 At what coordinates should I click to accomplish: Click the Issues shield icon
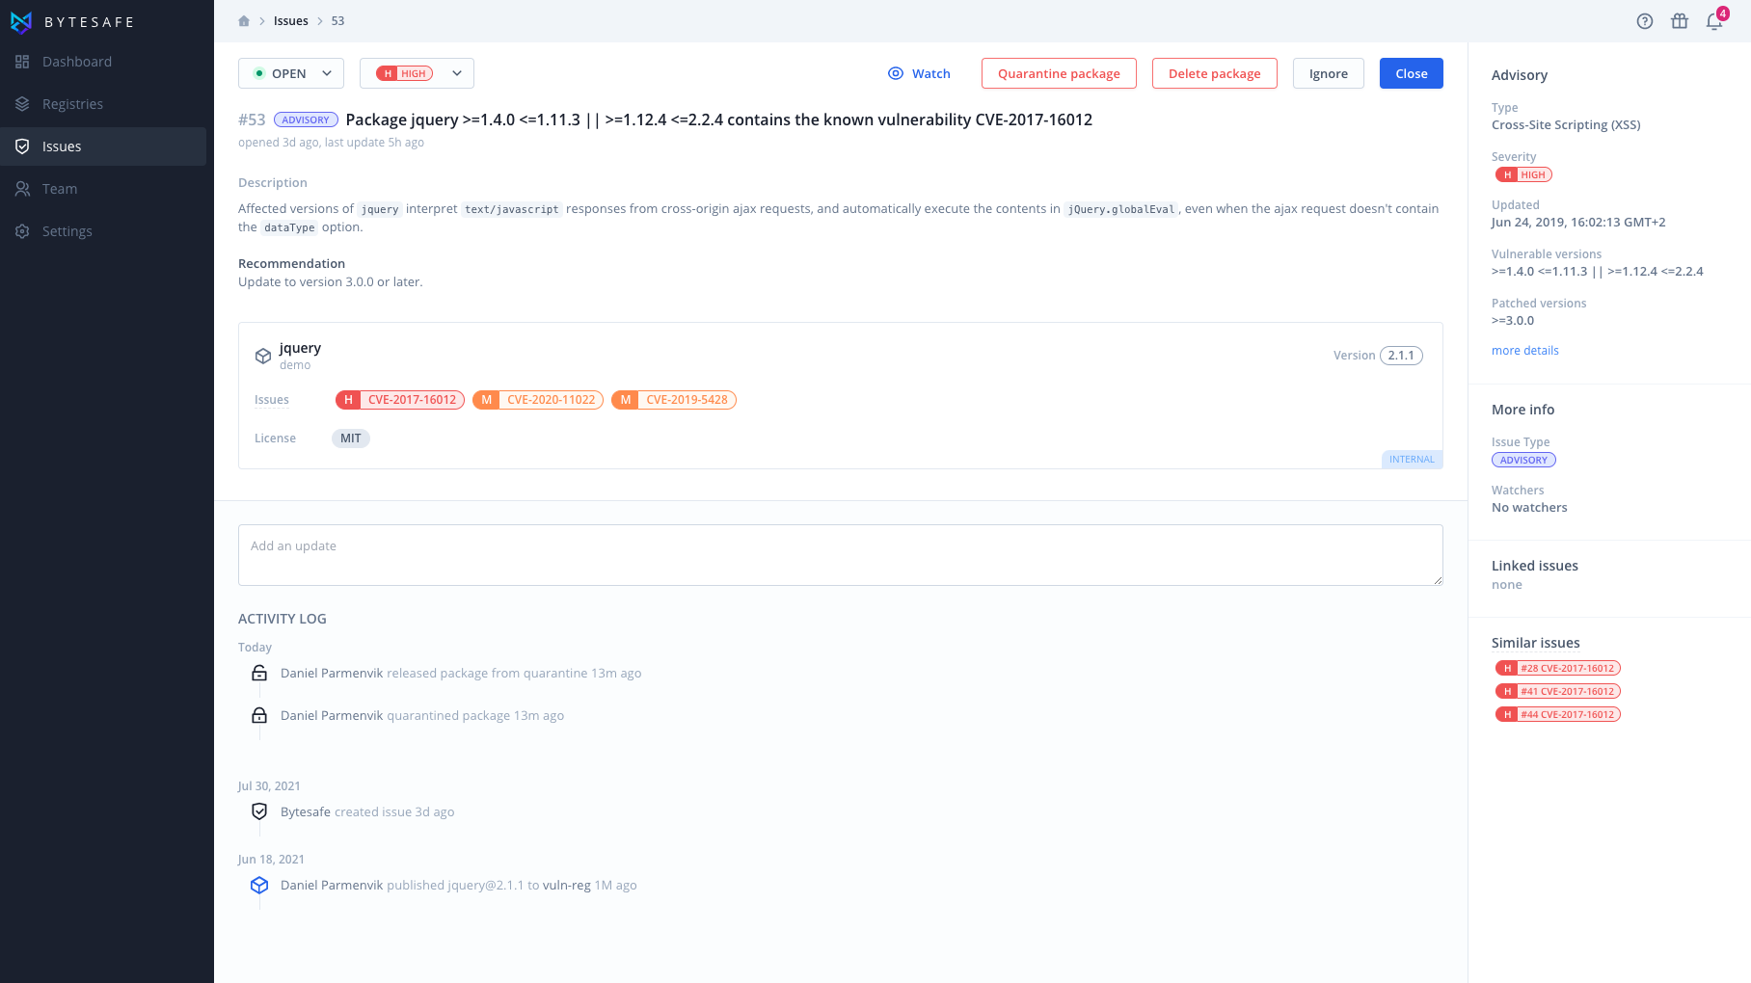[x=22, y=146]
